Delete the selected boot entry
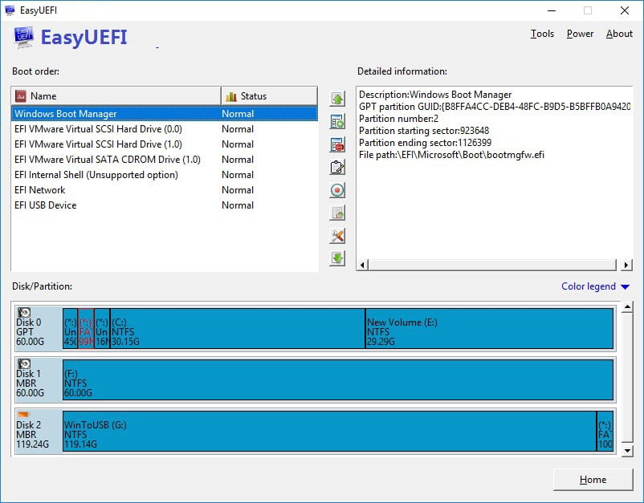Viewport: 644px width, 503px height. click(x=337, y=145)
